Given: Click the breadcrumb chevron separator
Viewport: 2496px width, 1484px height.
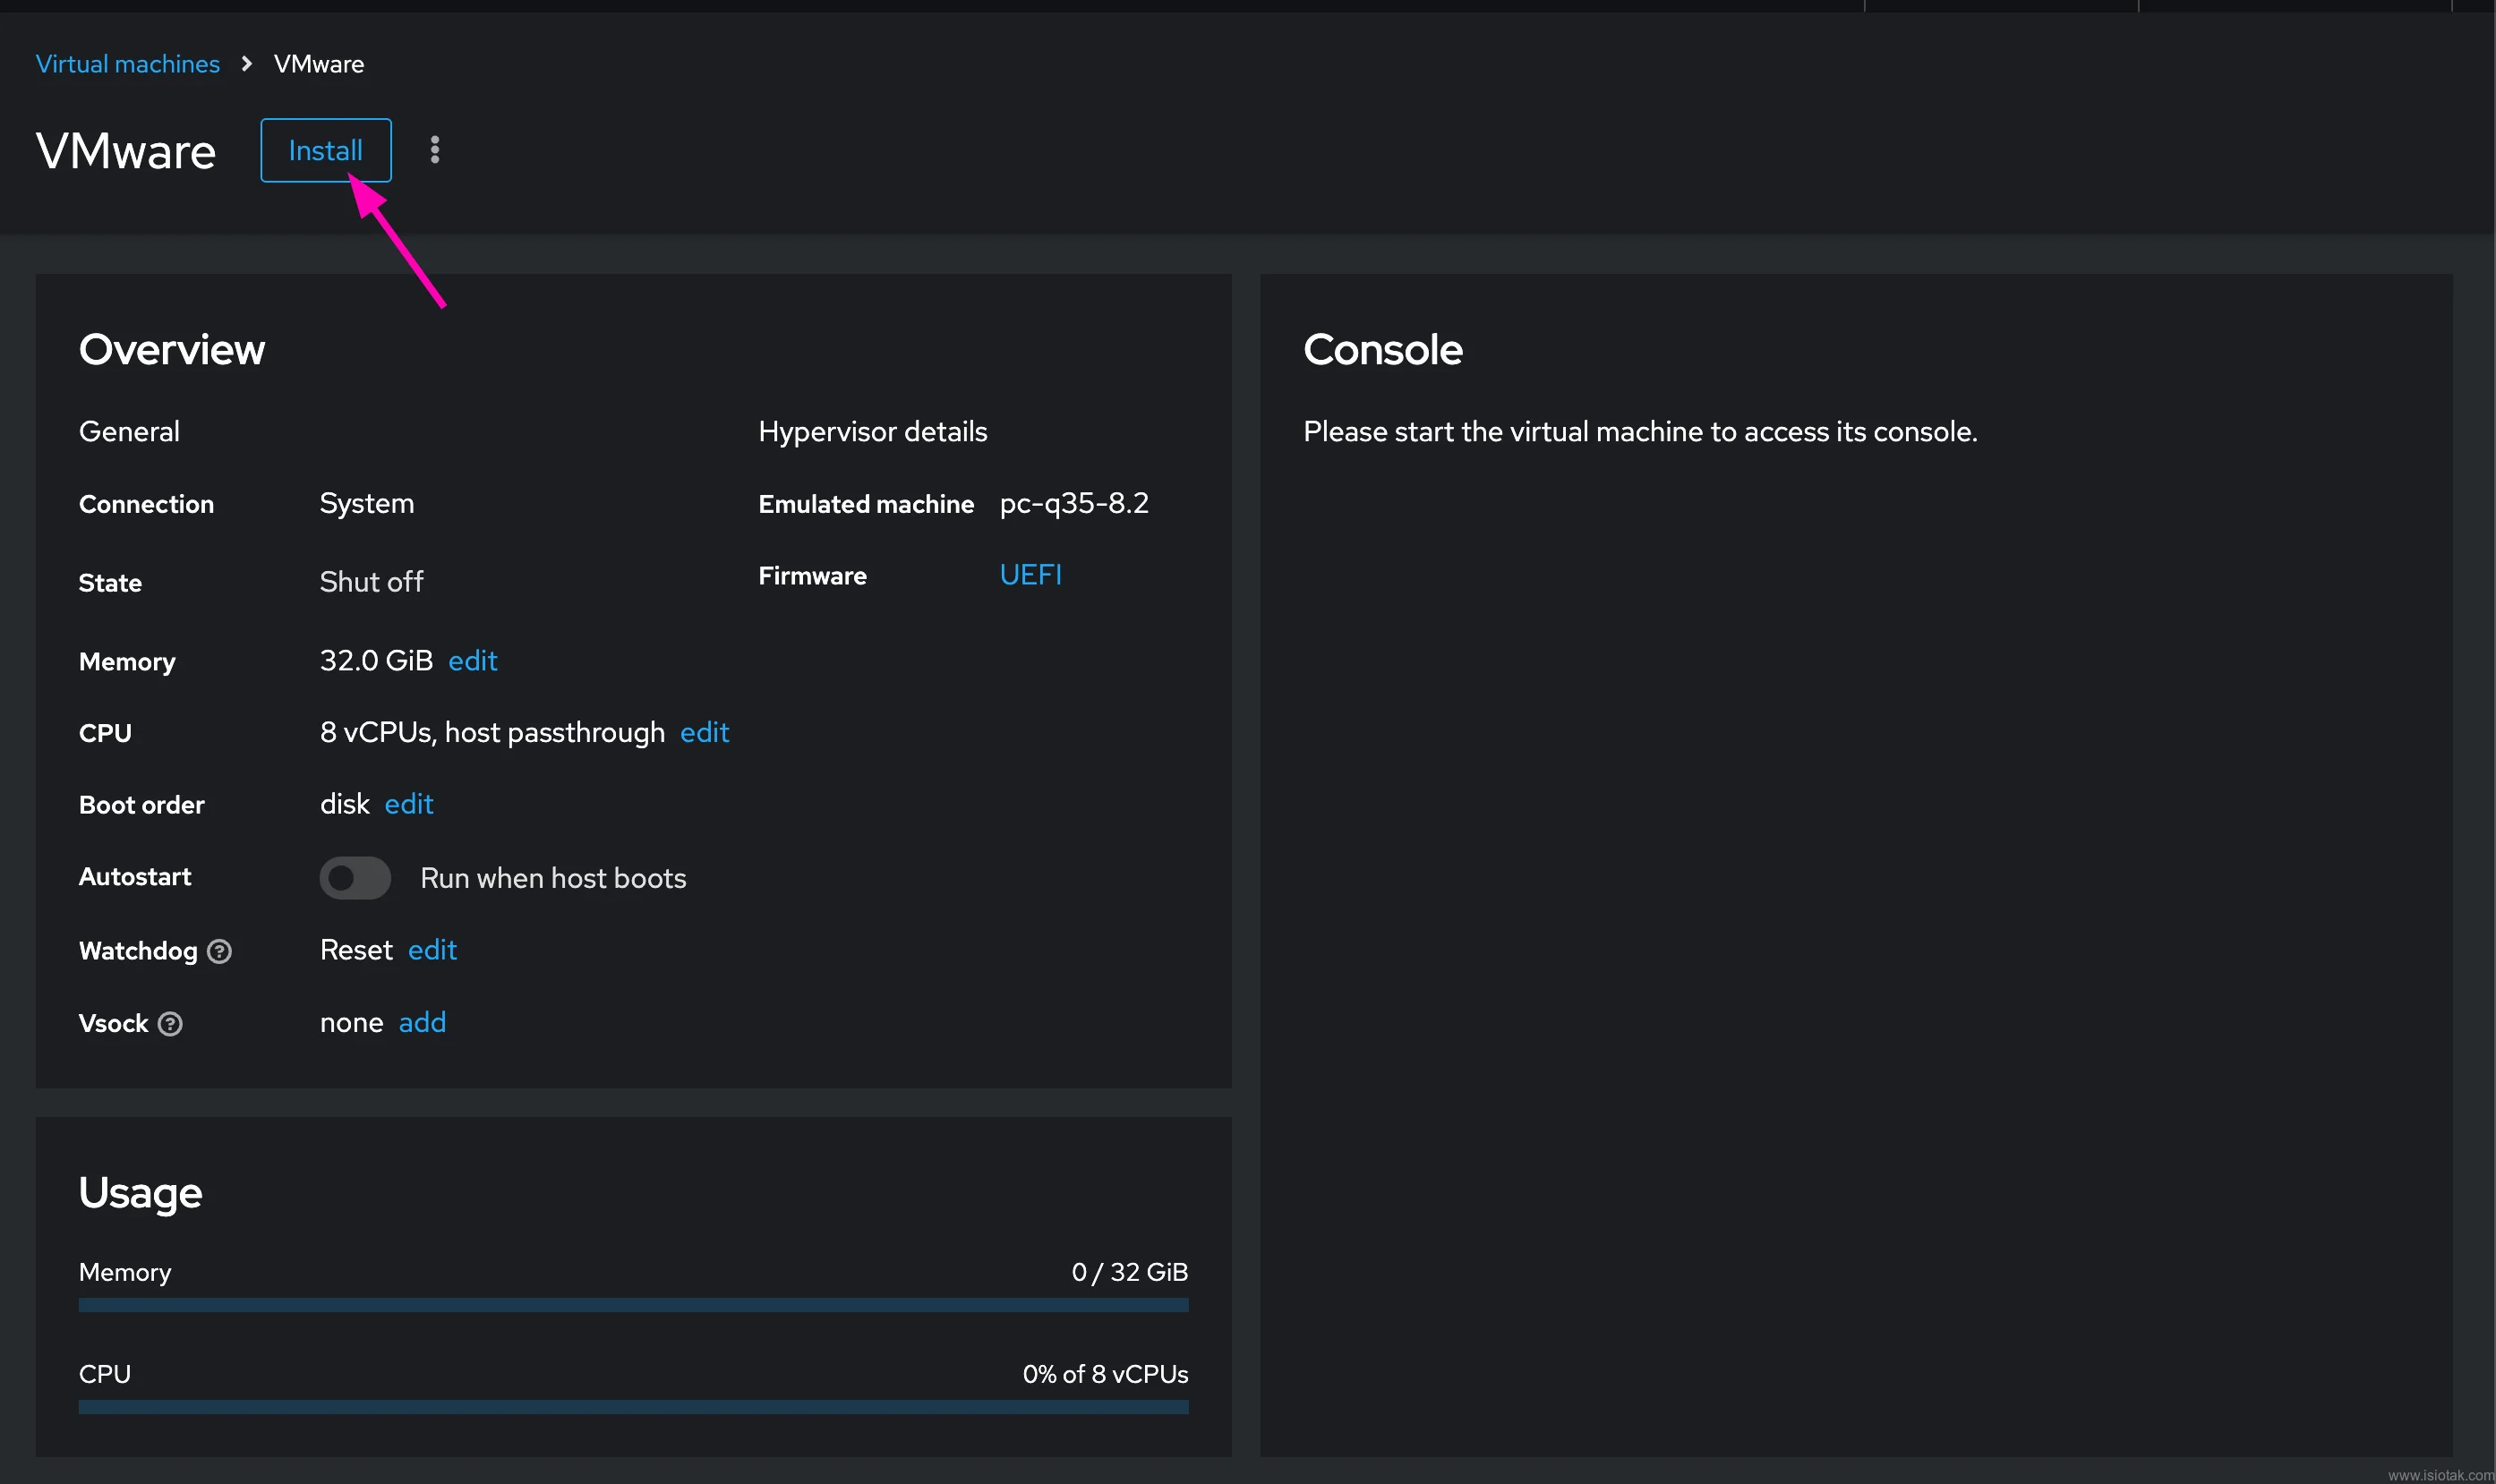Looking at the screenshot, I should [247, 64].
